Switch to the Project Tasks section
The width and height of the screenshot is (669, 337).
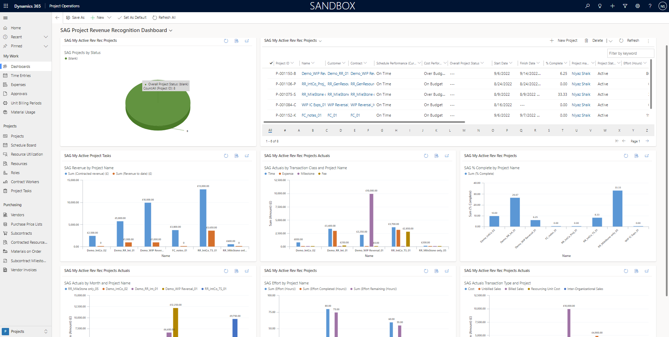pyautogui.click(x=22, y=190)
